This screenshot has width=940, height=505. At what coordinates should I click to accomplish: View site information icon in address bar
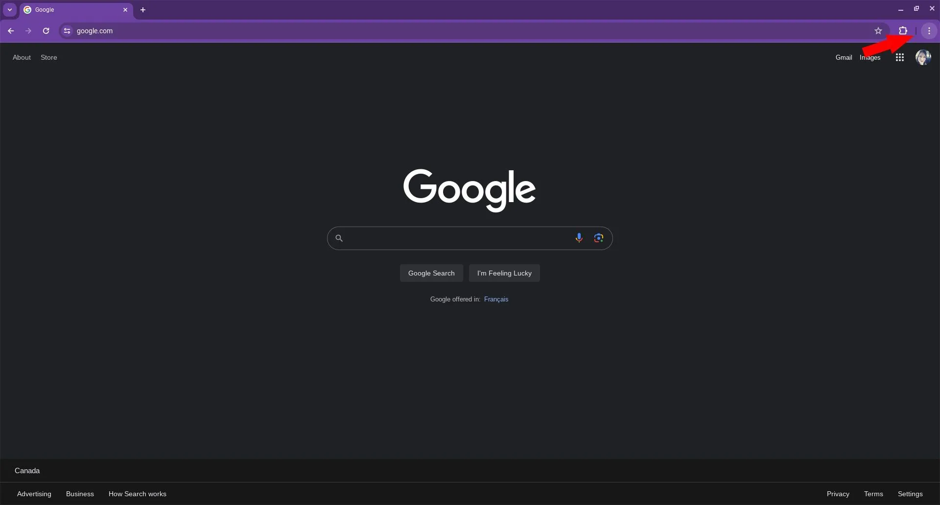click(x=67, y=31)
